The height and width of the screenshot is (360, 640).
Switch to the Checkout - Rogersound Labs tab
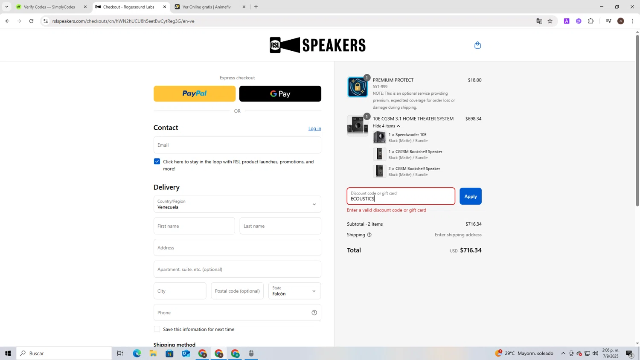pos(130,7)
